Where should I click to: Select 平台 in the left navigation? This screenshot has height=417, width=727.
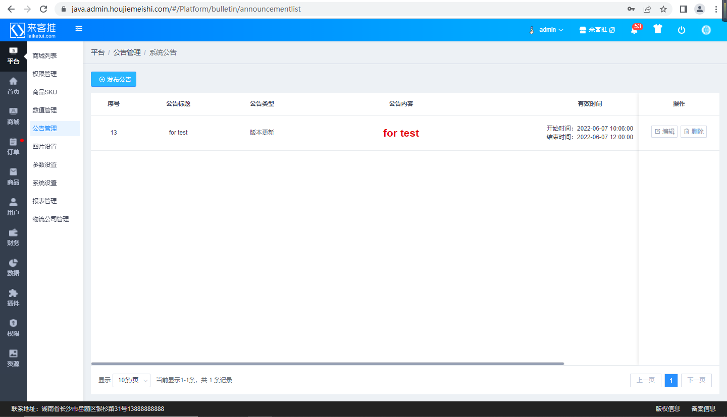(13, 56)
